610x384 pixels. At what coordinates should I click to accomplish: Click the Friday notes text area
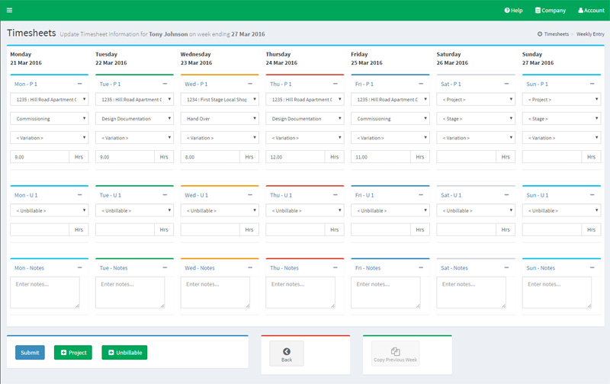(386, 293)
